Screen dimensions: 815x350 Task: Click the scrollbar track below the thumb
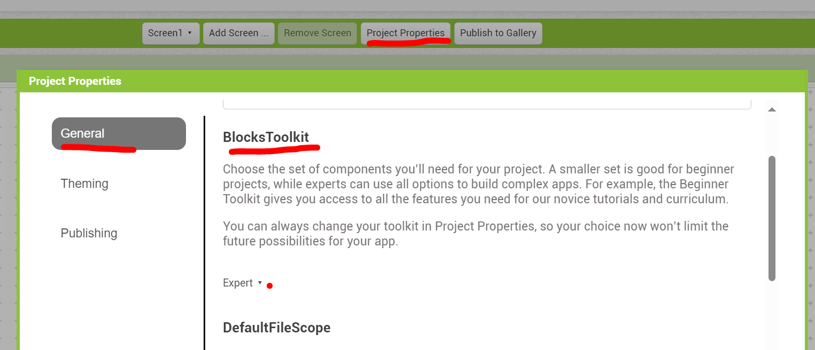[x=772, y=315]
